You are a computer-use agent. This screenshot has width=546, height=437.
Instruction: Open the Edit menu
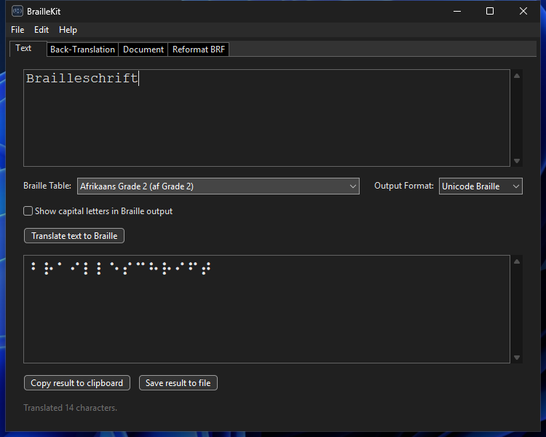[41, 30]
